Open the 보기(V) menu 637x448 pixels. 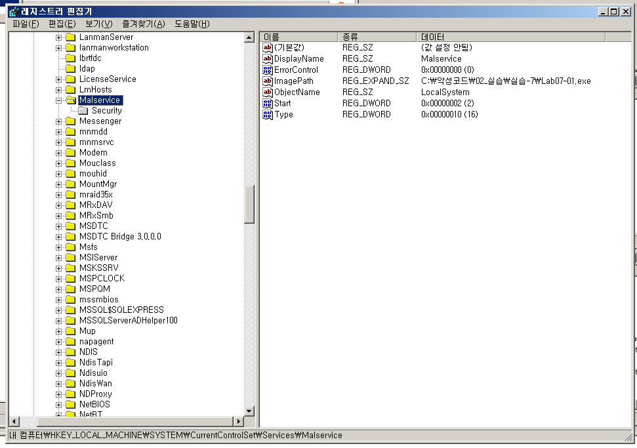[x=98, y=24]
